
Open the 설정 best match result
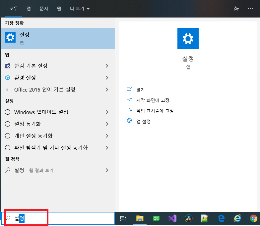58,38
